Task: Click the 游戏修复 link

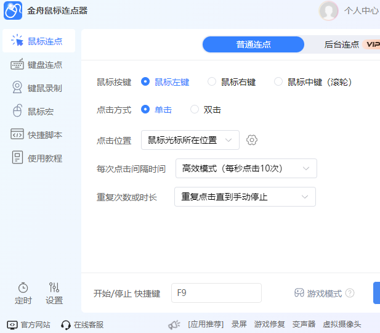Action: click(270, 324)
